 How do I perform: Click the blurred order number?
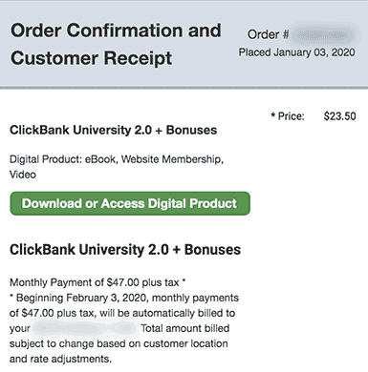(324, 34)
